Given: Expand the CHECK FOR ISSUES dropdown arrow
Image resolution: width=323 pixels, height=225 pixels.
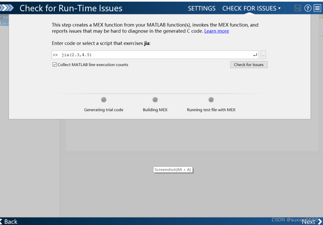Looking at the screenshot, I should pyautogui.click(x=279, y=8).
